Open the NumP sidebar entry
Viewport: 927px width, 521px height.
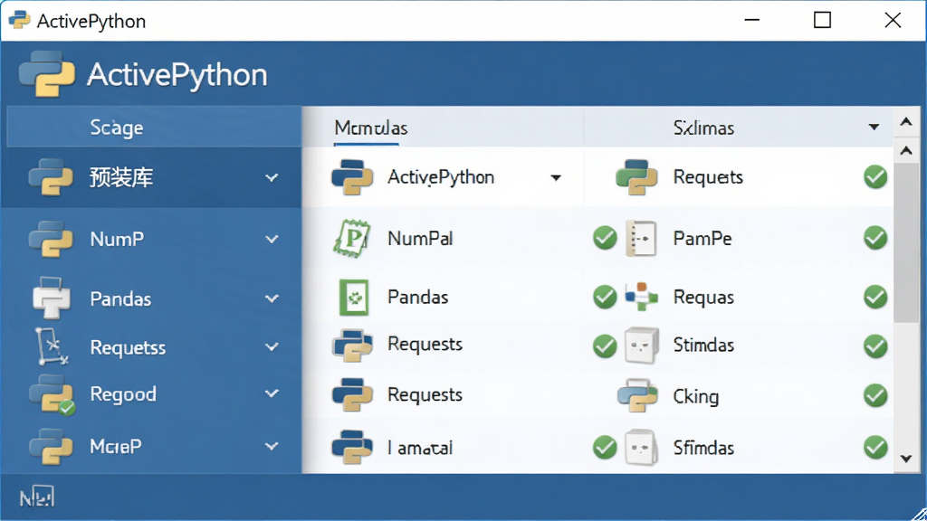coord(151,239)
